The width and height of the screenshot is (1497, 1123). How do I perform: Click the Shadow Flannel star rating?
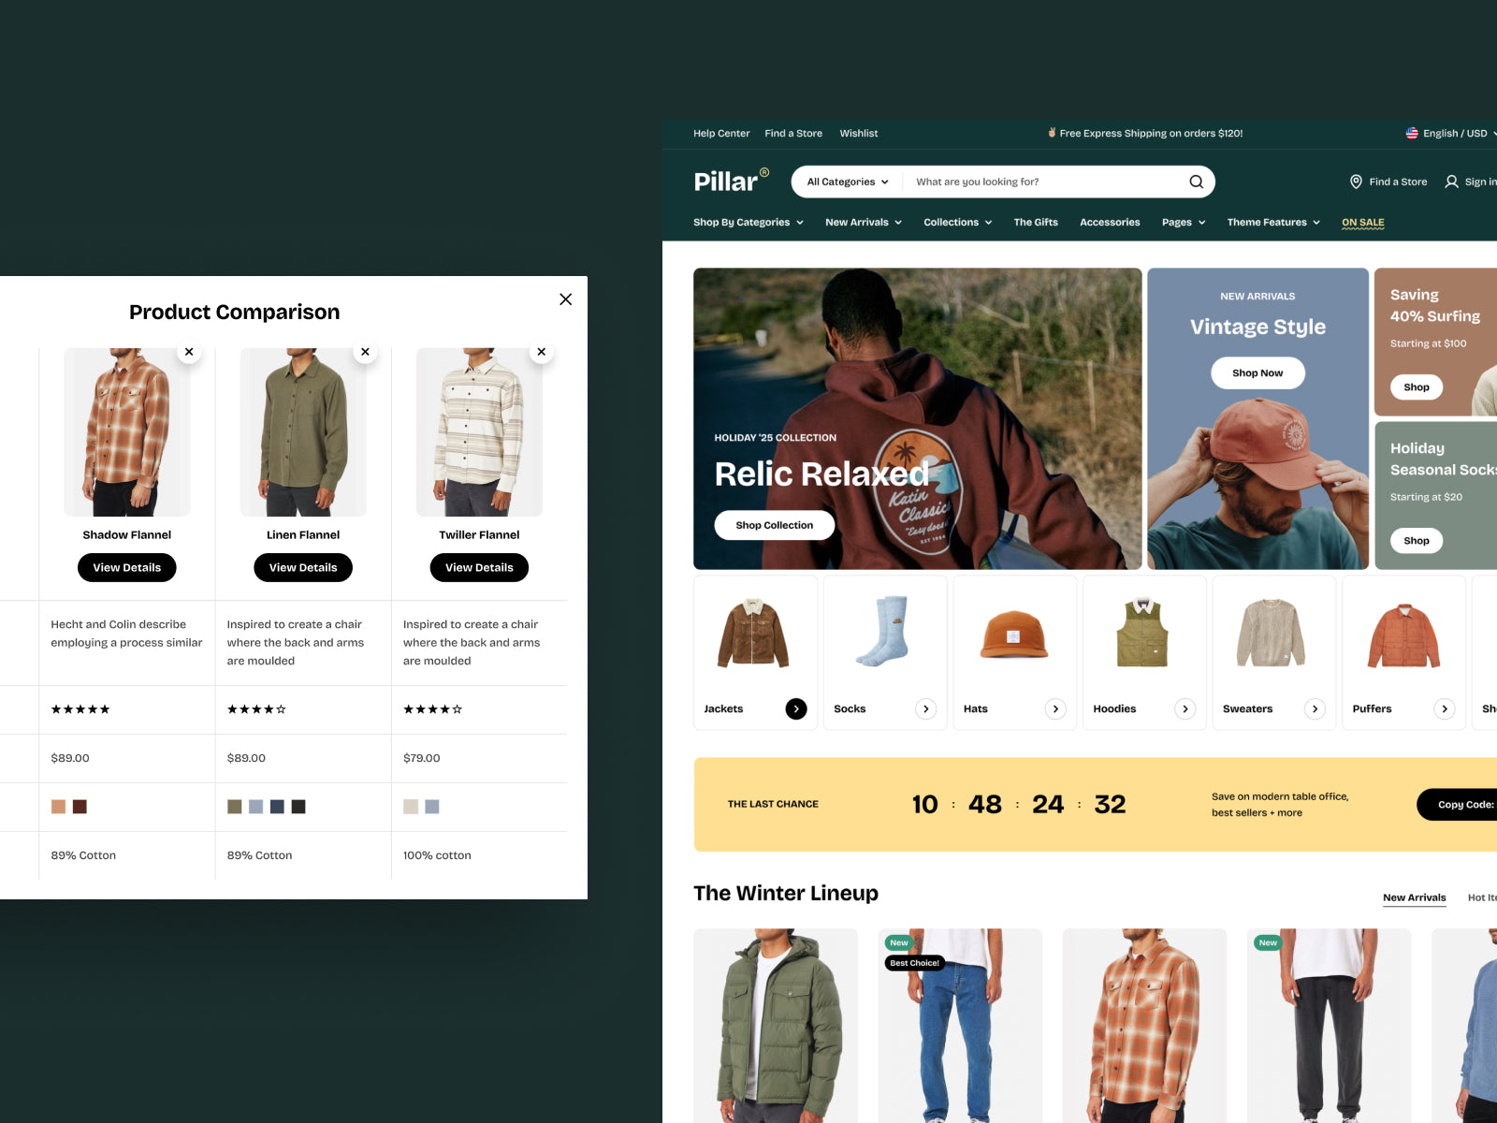80,709
